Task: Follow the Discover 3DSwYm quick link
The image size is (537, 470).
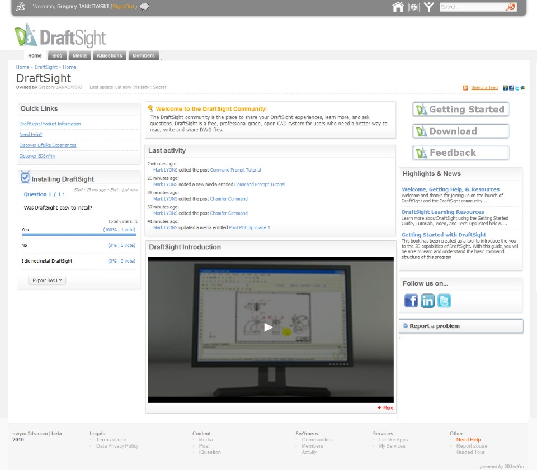Action: [37, 156]
